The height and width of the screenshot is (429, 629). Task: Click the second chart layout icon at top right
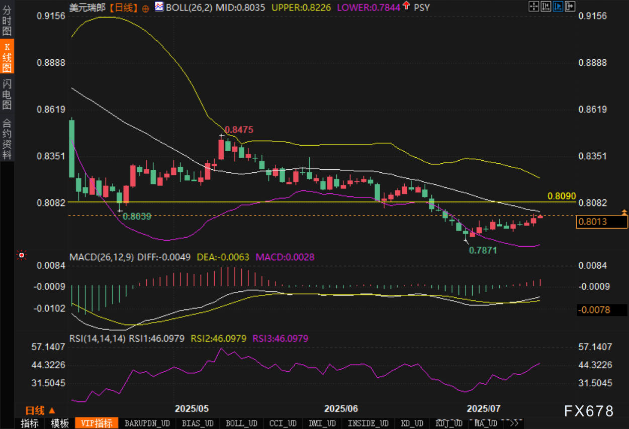tap(546, 7)
